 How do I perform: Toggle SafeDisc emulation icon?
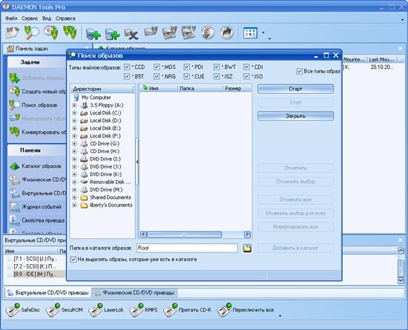click(13, 310)
